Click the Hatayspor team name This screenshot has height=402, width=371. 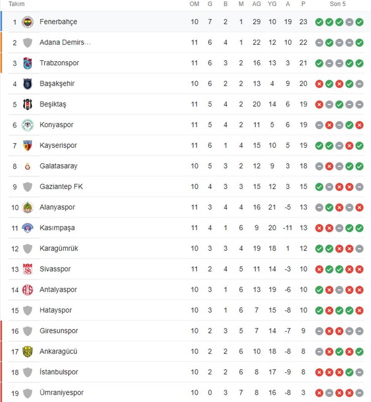pos(56,310)
